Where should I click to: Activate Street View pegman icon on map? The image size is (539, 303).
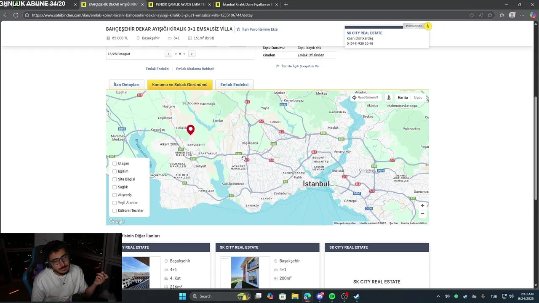(389, 98)
